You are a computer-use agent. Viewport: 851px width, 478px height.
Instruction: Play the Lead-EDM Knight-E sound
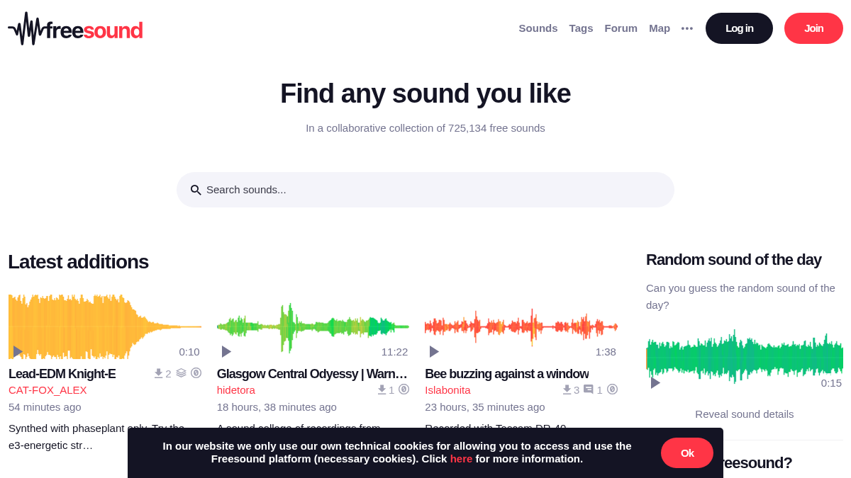tap(18, 352)
